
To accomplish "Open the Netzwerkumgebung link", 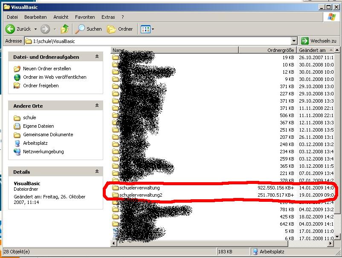I will (43, 152).
